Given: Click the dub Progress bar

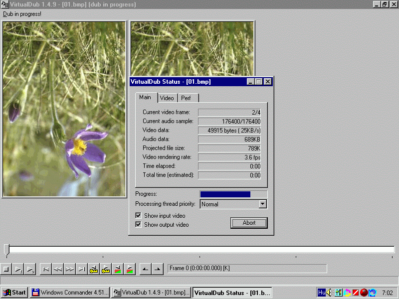Looking at the screenshot, I should pyautogui.click(x=233, y=194).
